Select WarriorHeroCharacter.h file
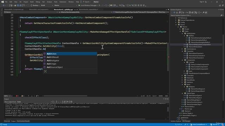This screenshot has width=225, height=126. tap(196, 58)
